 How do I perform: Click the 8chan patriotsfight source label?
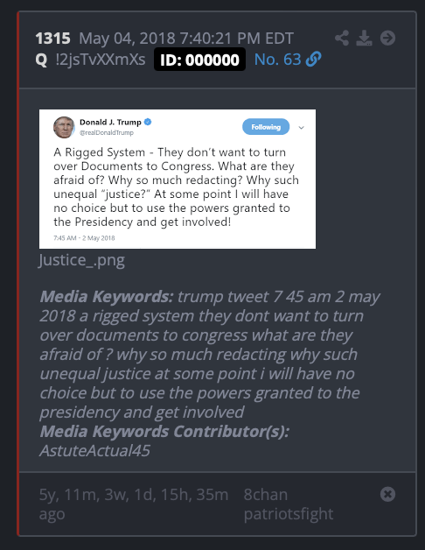coord(289,504)
